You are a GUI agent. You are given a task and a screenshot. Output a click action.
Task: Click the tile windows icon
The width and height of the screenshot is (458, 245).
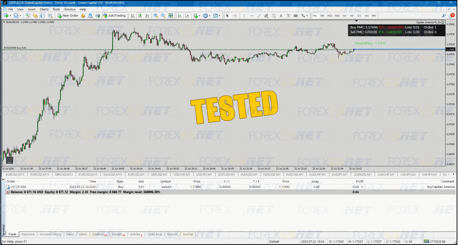(170, 16)
